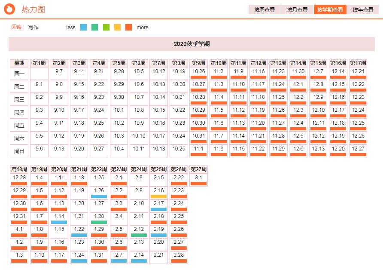Screen dimensions: 383x270
Task: Select the 阅读 reading category
Action: 16,27
